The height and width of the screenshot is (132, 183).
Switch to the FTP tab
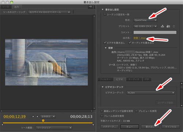tap(147, 79)
